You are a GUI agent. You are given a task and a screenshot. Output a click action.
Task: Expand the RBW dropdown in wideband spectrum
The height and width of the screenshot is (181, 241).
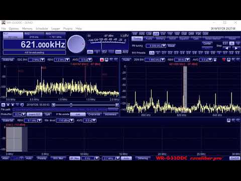(40, 121)
